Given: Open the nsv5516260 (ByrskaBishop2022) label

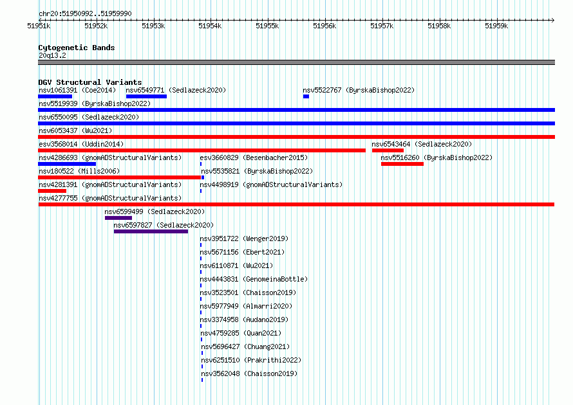Looking at the screenshot, I should click(437, 157).
